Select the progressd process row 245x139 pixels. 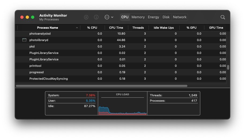click(x=120, y=72)
